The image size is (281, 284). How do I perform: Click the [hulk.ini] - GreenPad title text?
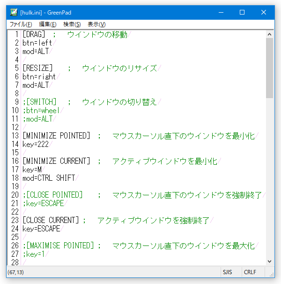46,13
